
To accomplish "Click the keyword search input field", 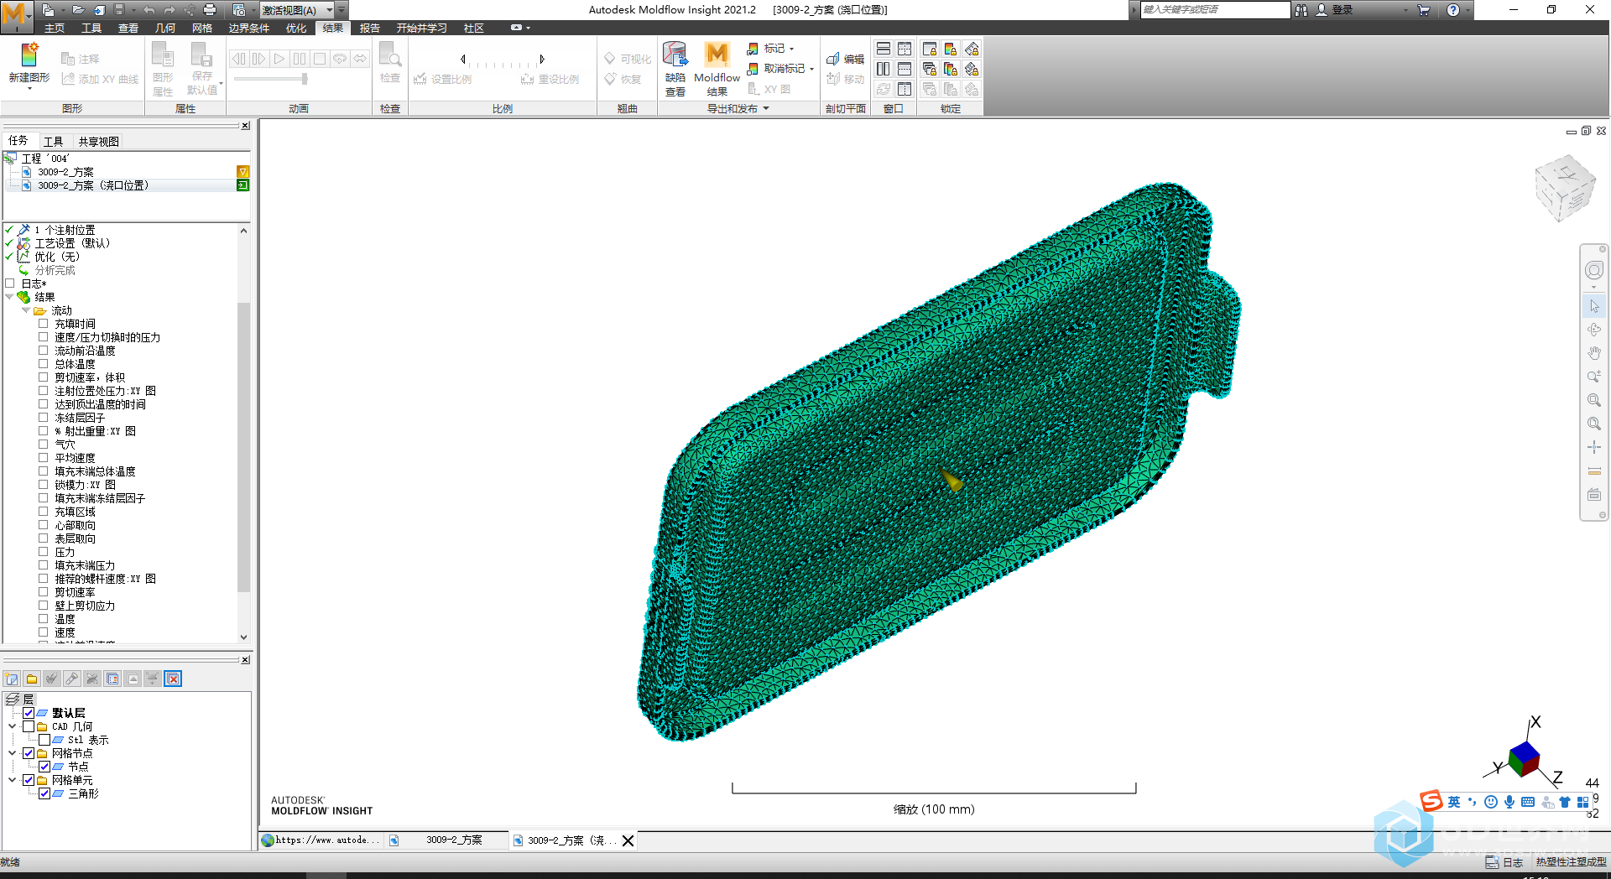I will click(x=1214, y=9).
